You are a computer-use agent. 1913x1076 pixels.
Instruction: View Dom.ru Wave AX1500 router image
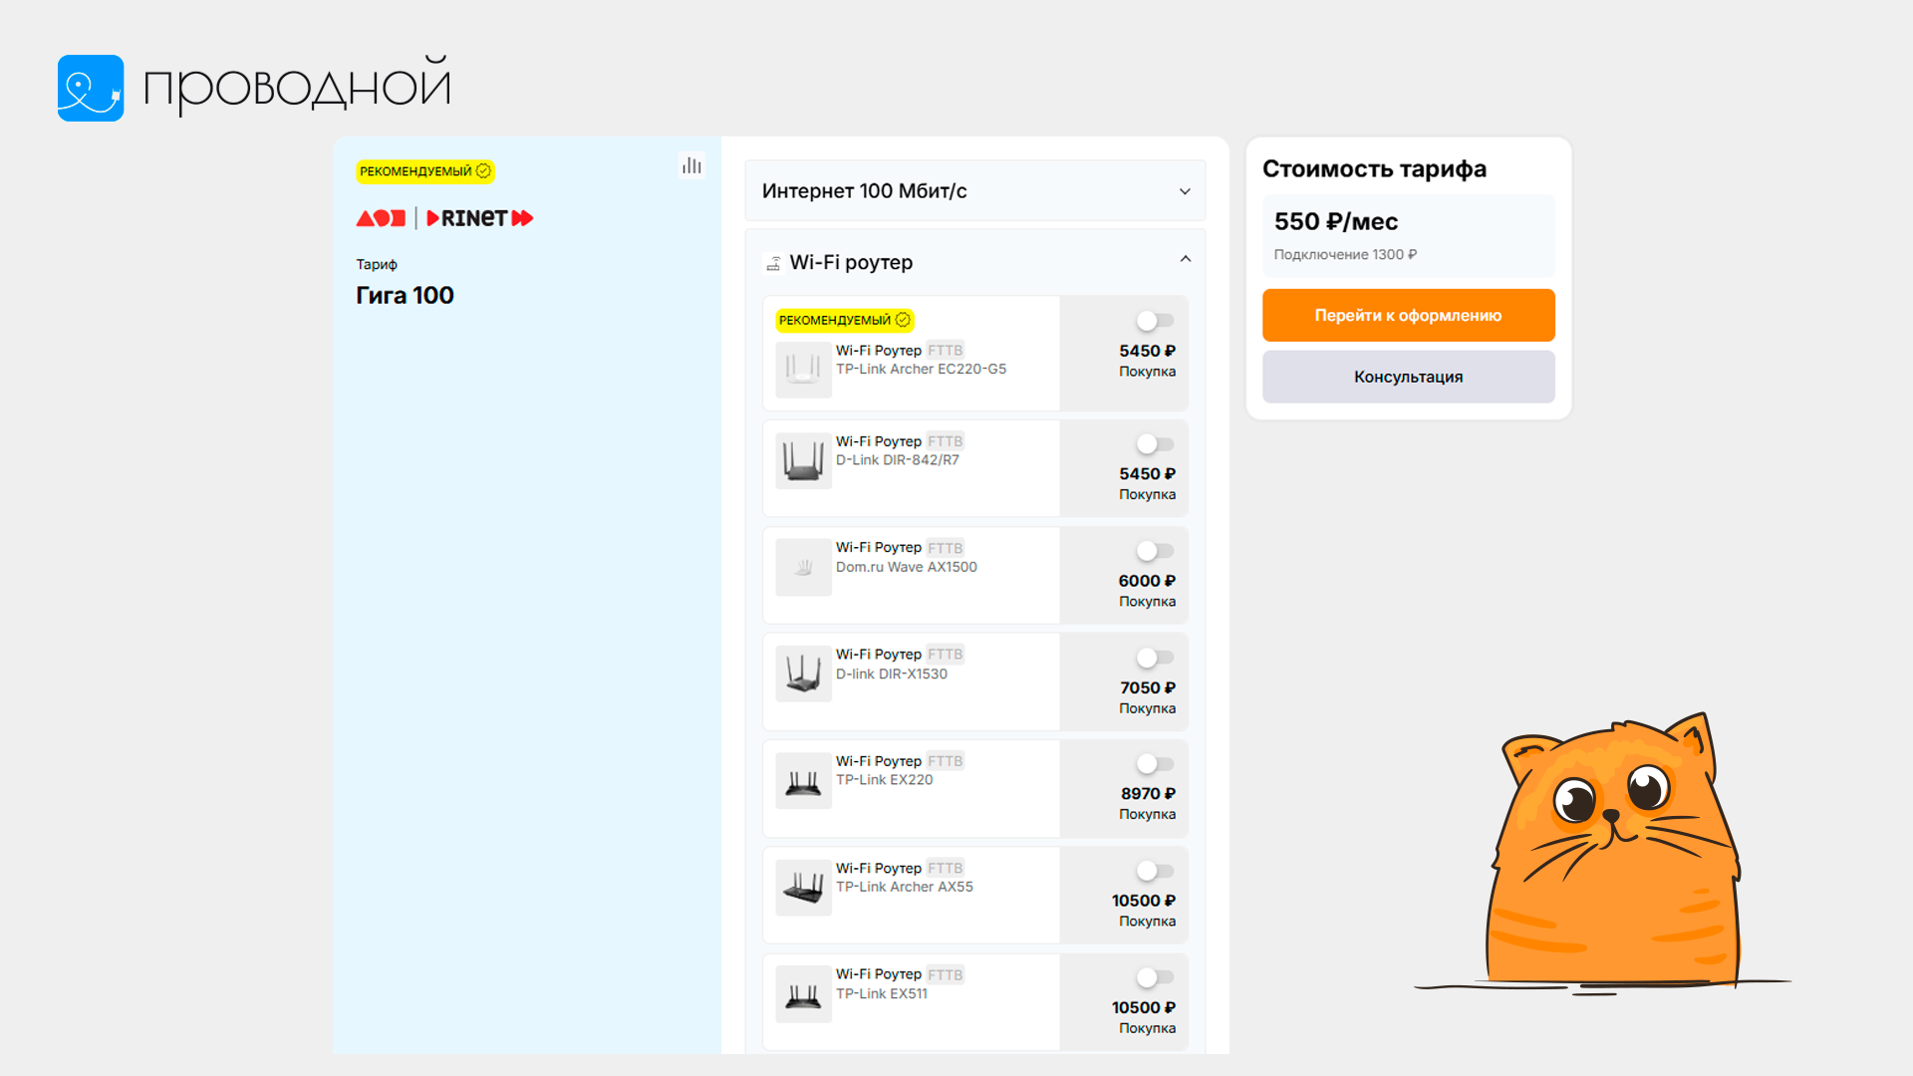point(804,568)
